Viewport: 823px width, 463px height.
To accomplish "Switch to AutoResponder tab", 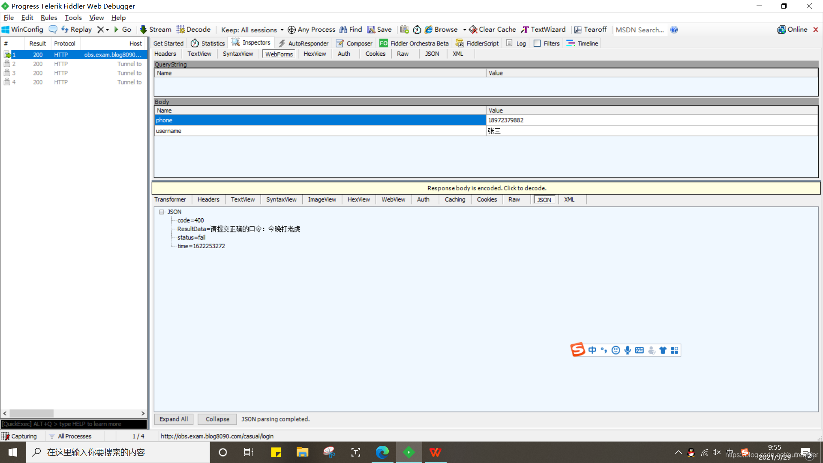I will coord(303,43).
